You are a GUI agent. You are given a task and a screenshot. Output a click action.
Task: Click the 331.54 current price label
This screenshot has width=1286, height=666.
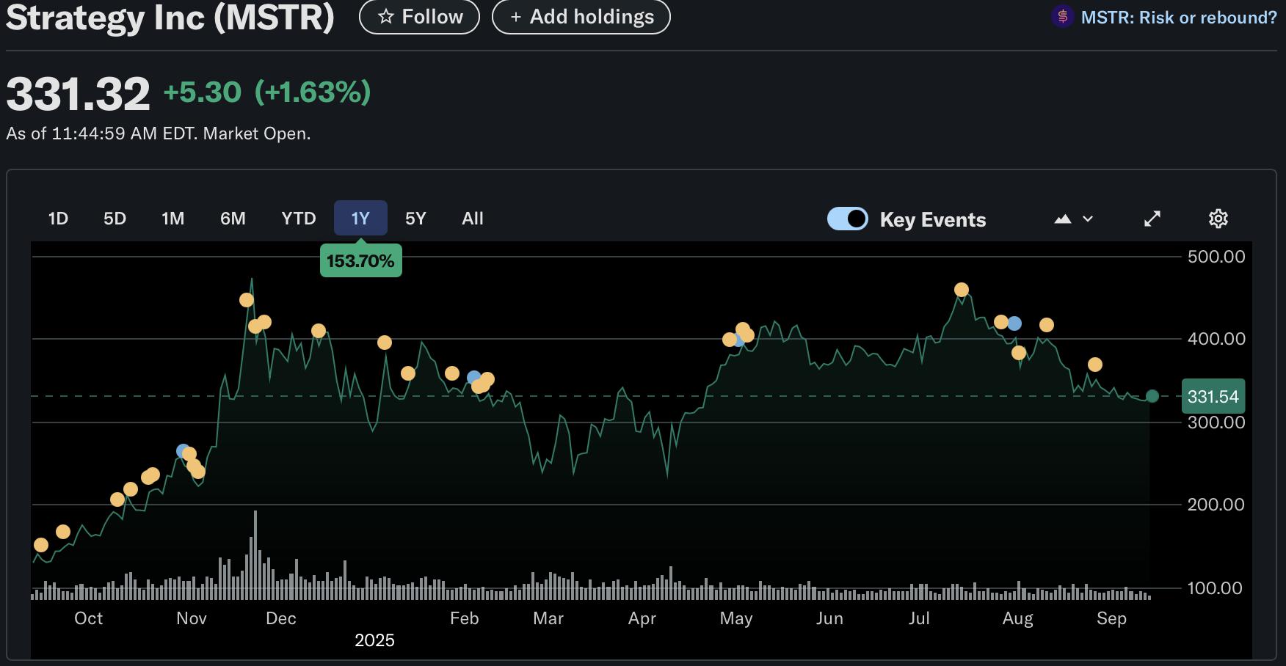click(x=1213, y=397)
